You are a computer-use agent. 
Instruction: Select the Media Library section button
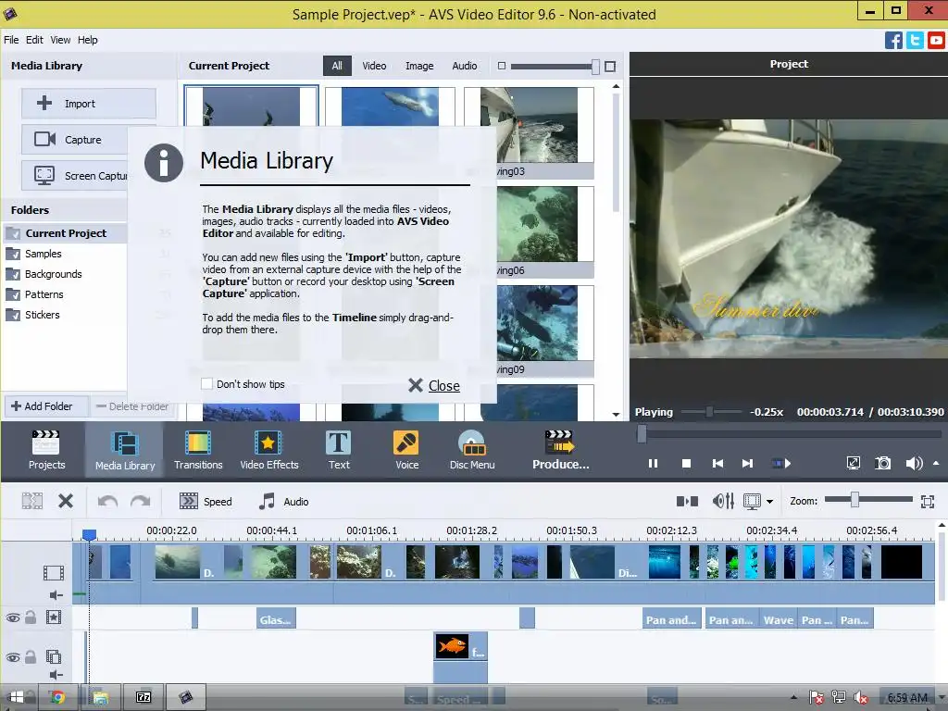click(x=125, y=450)
